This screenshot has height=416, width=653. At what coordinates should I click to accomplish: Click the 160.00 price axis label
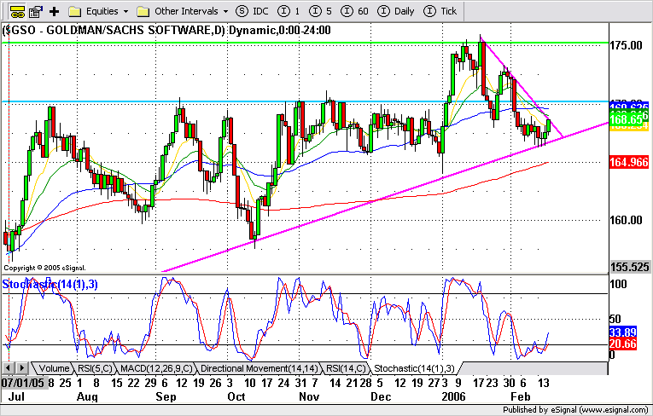(x=626, y=220)
